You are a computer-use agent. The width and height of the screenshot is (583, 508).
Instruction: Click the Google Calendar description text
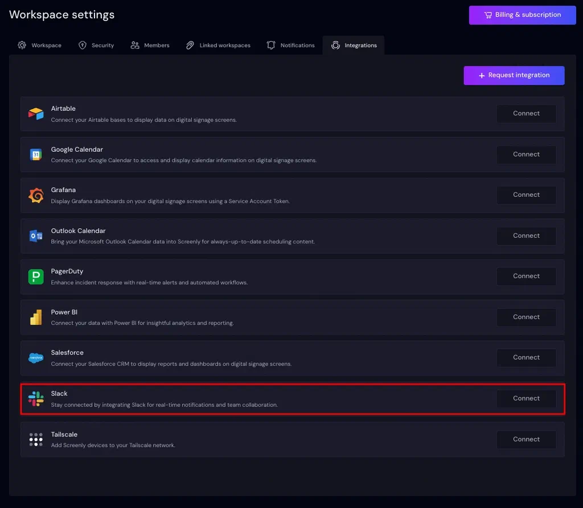click(x=184, y=160)
